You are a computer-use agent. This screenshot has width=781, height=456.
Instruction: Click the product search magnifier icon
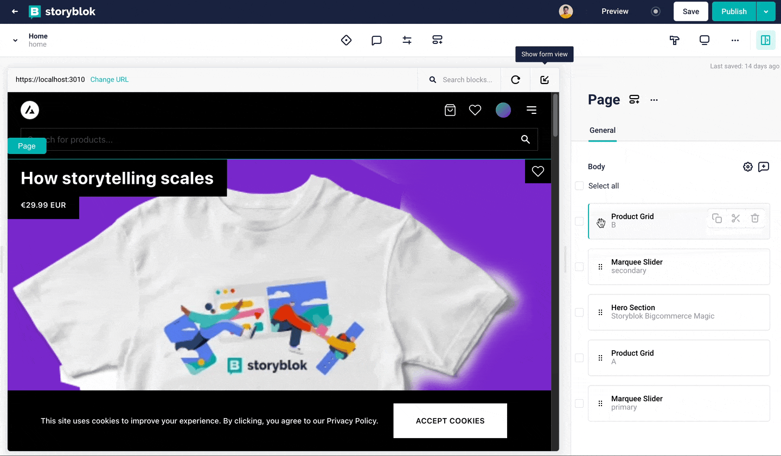(526, 139)
